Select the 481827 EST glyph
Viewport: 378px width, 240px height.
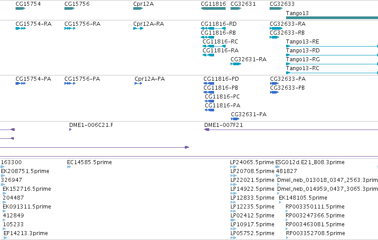tap(278, 176)
